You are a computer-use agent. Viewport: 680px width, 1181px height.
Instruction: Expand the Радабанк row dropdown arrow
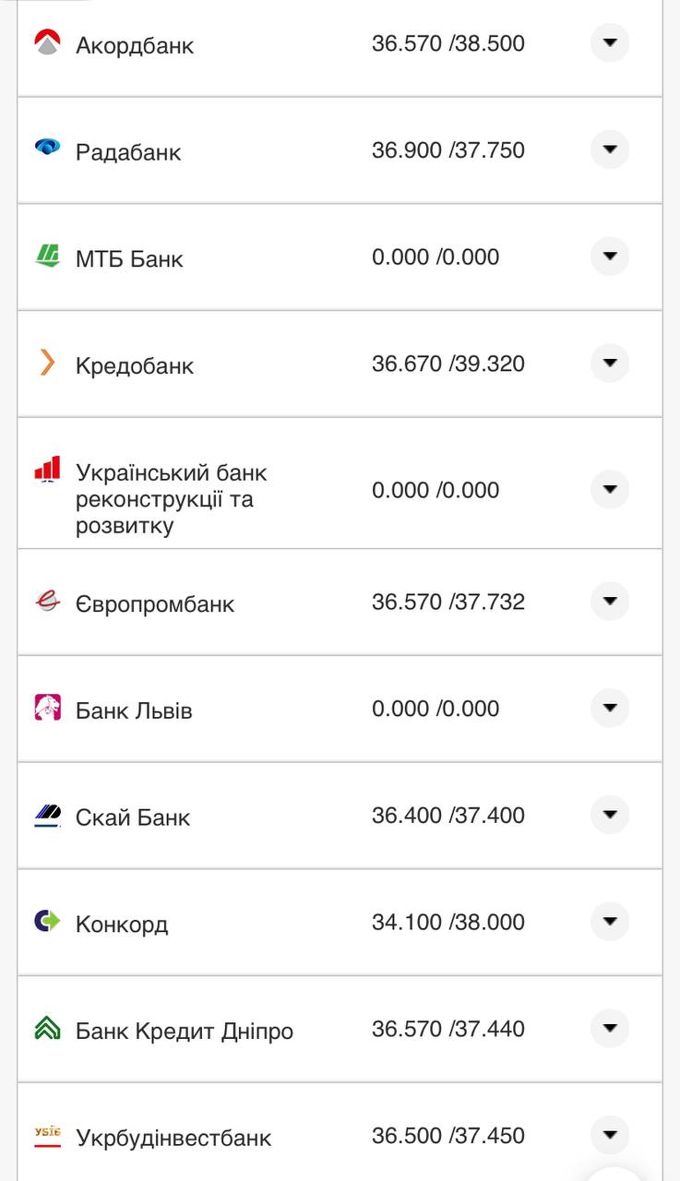point(609,149)
